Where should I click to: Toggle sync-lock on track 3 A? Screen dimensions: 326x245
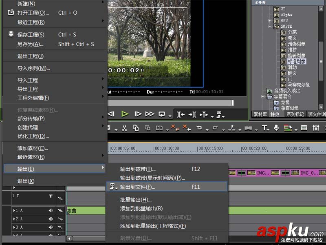(x=60, y=227)
